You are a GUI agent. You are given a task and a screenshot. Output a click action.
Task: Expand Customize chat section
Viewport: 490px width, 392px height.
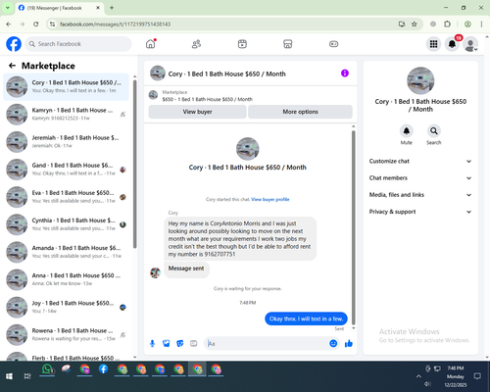420,161
